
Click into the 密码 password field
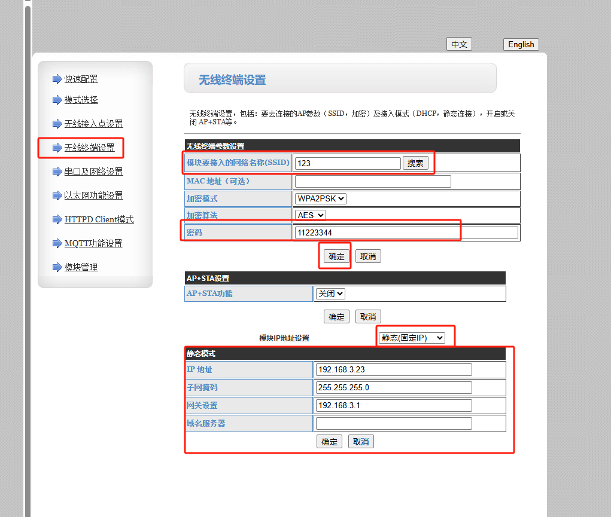tap(406, 233)
